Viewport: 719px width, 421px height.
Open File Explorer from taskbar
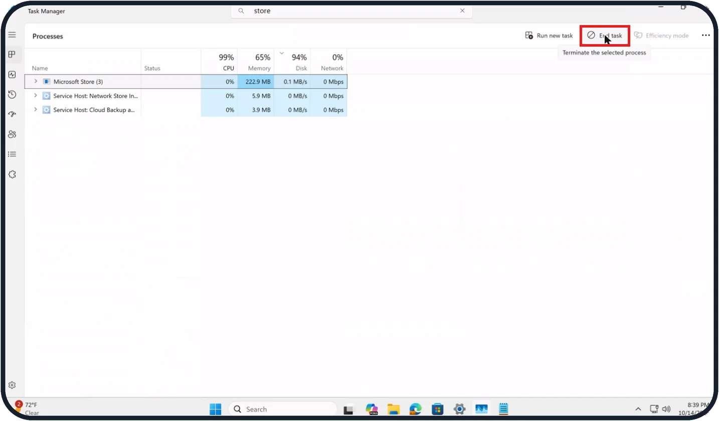point(394,409)
